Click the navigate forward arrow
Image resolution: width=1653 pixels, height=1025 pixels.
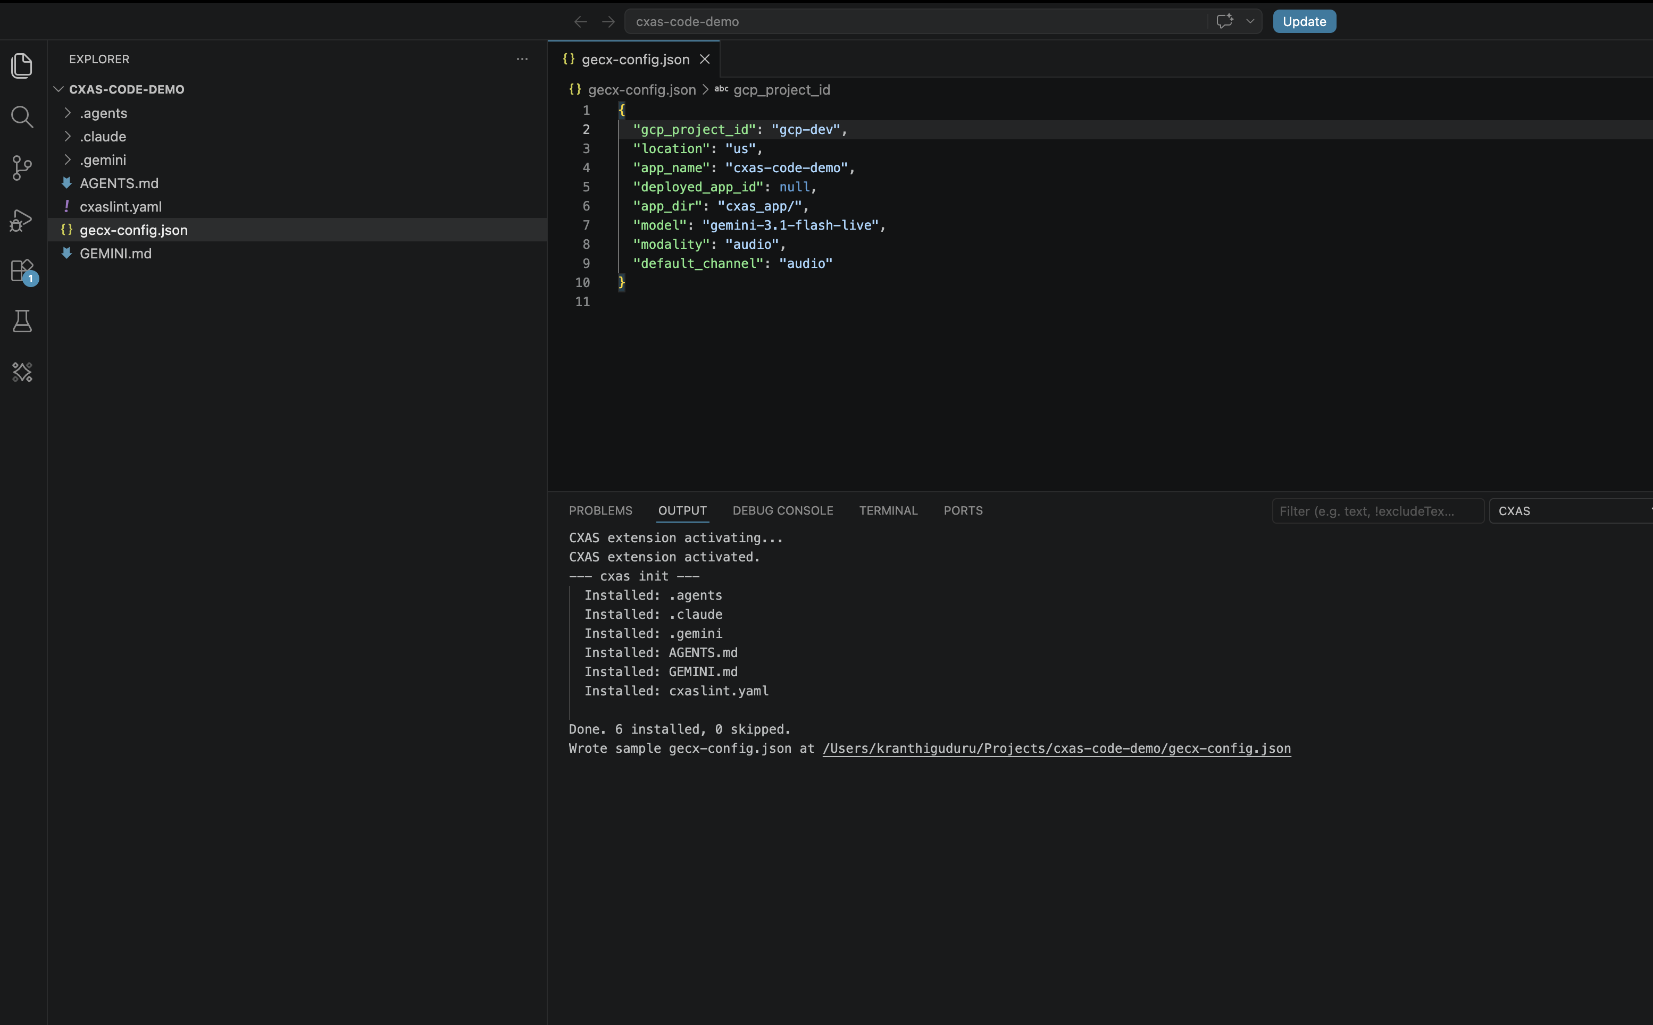pyautogui.click(x=608, y=22)
